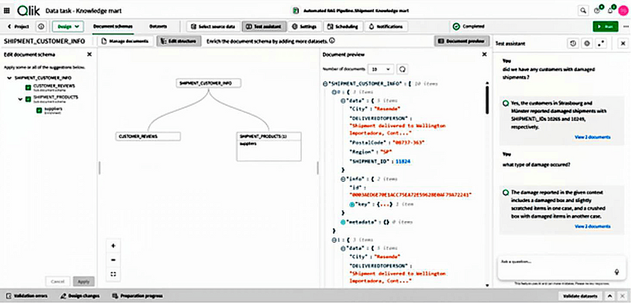Click the search magnifier icon

click(x=583, y=11)
